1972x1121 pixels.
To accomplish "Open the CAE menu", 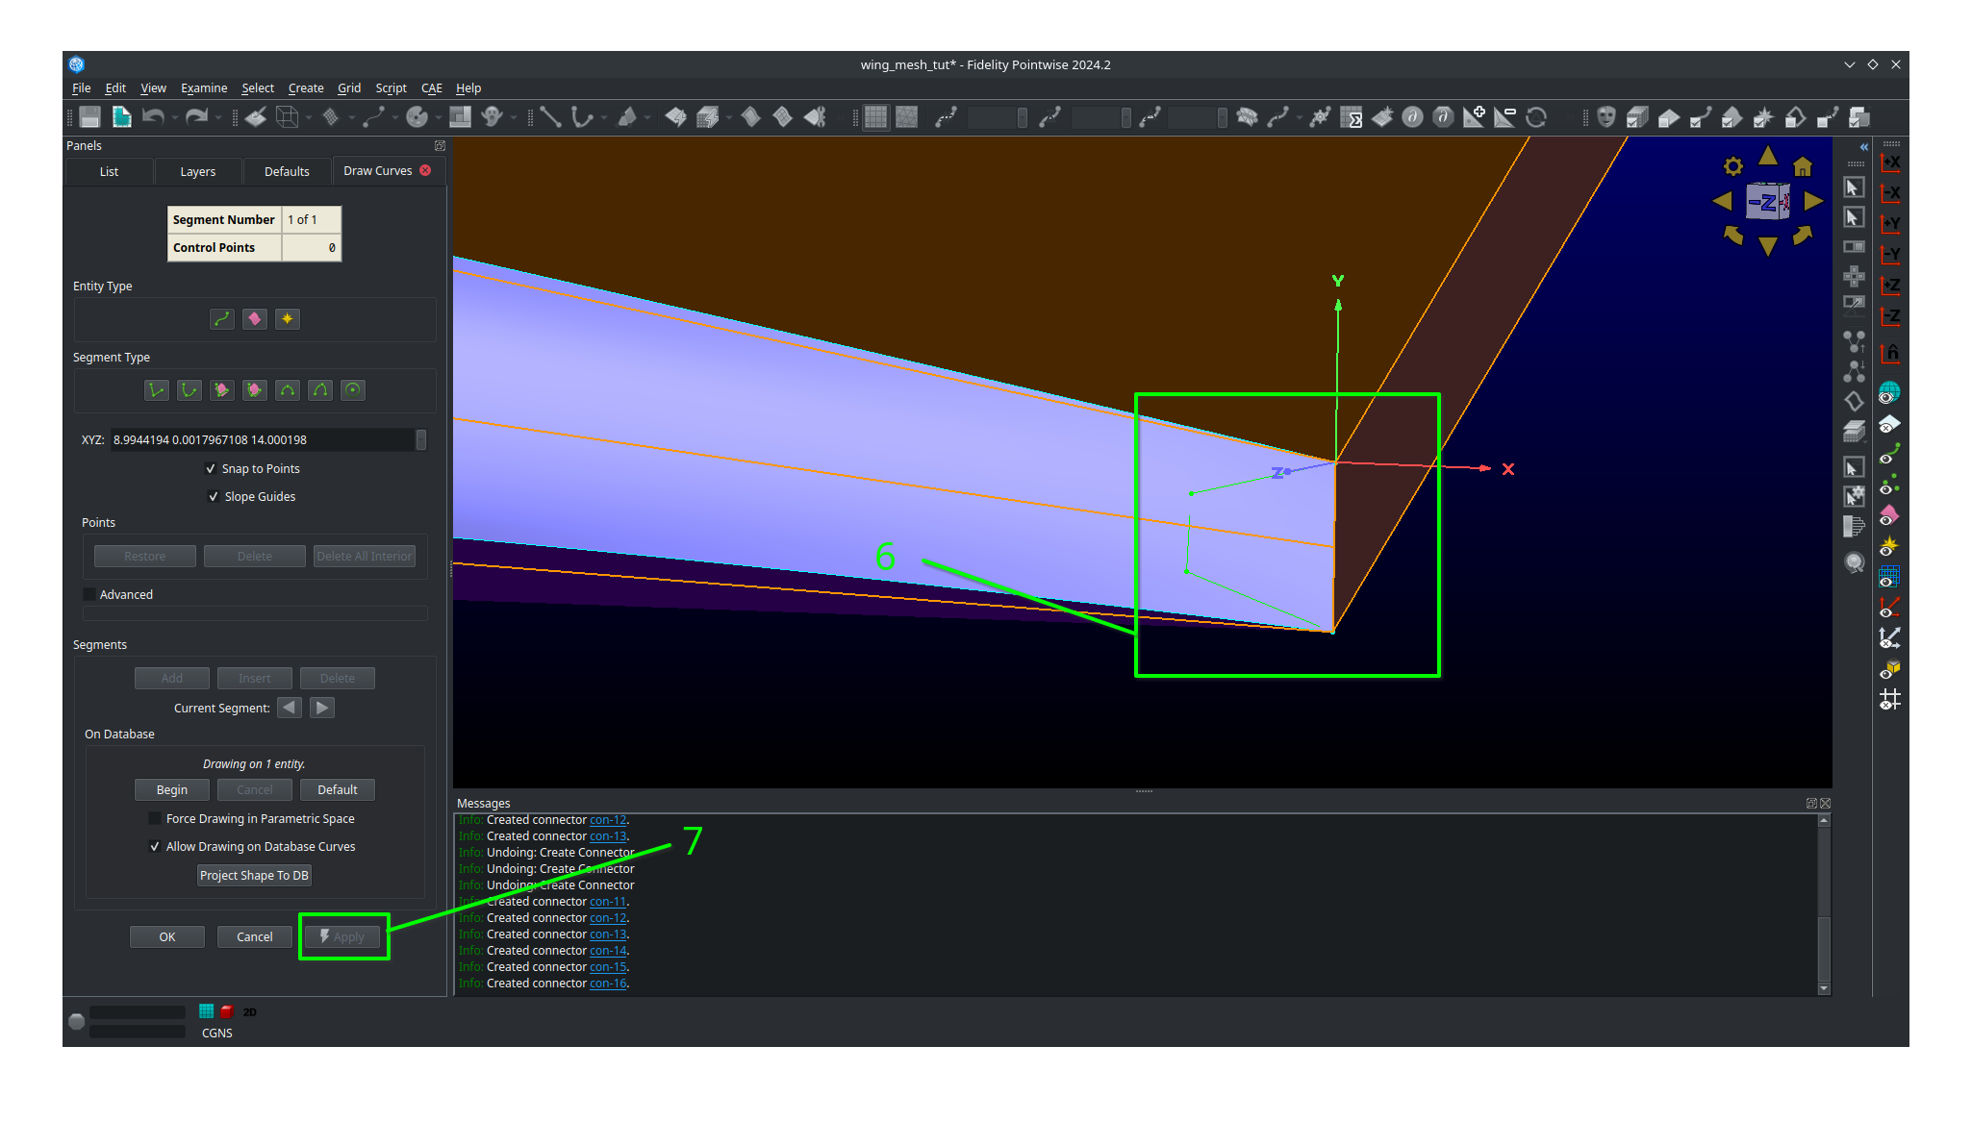I will point(431,87).
